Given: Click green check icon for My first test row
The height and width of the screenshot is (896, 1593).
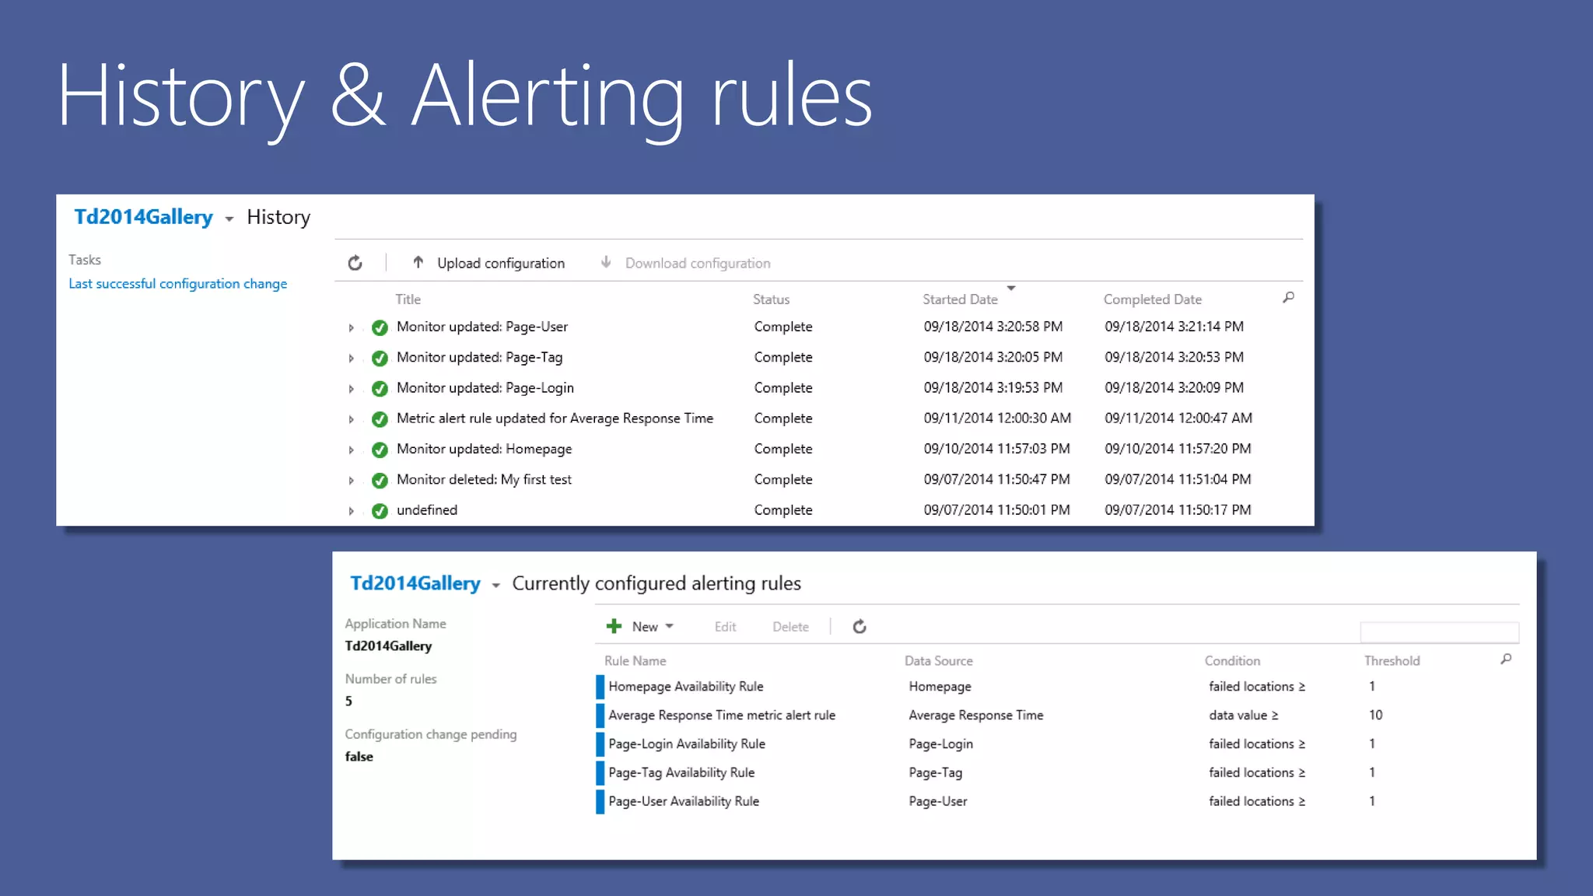Looking at the screenshot, I should (x=380, y=480).
